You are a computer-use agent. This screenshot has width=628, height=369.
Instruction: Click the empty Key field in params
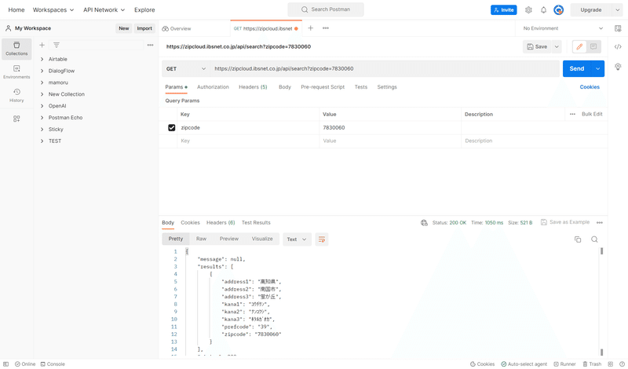click(x=248, y=141)
